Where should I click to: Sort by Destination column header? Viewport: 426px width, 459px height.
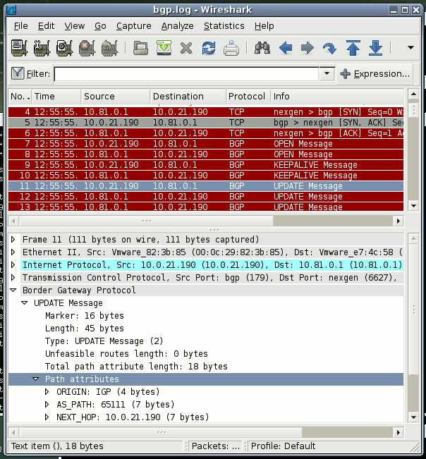188,97
